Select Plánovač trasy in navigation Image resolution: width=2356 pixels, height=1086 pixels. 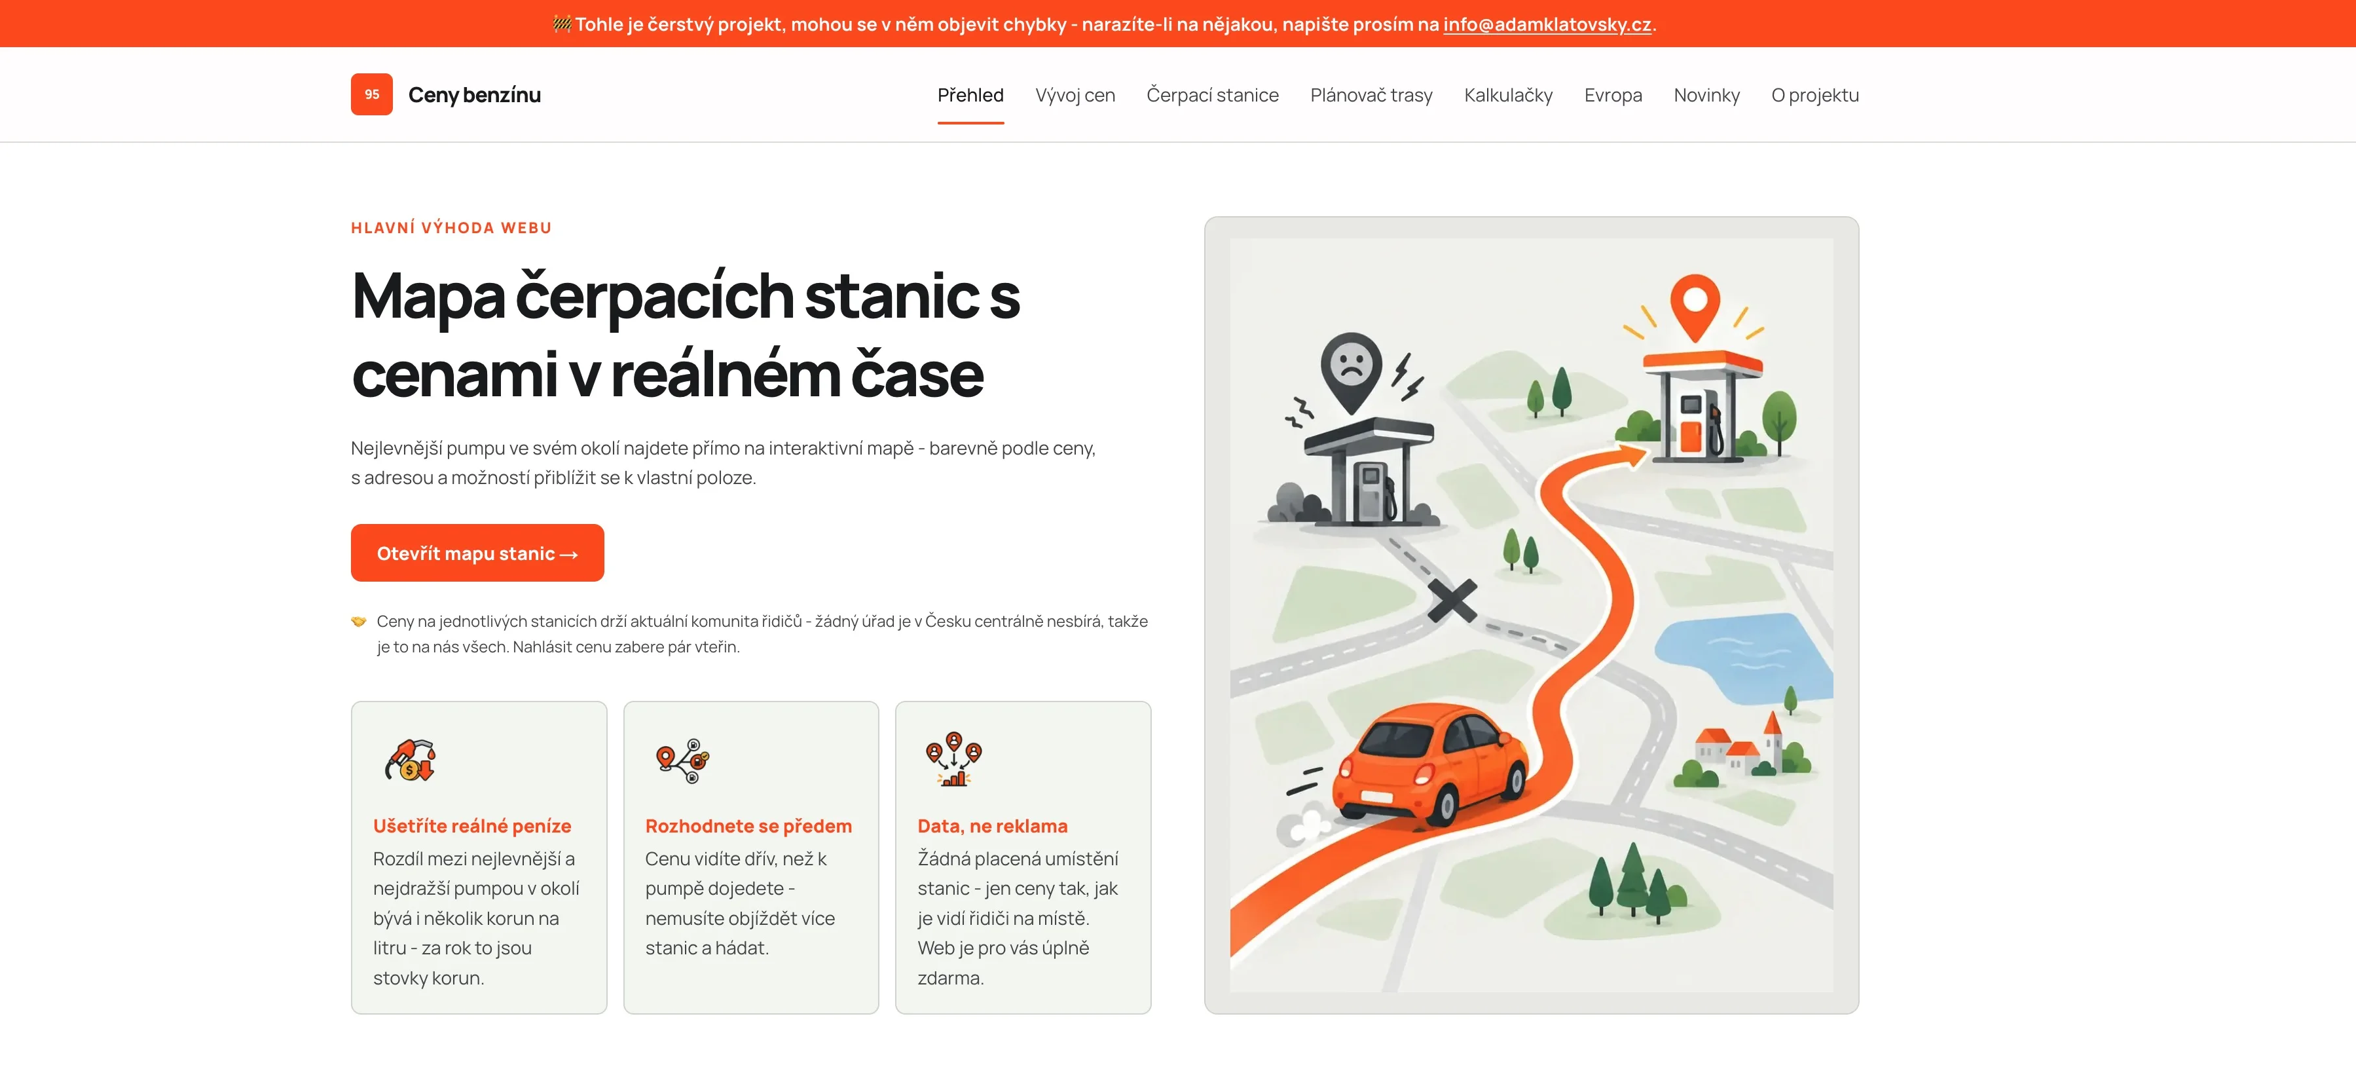(x=1371, y=95)
